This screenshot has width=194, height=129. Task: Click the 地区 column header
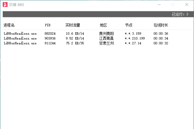point(103,25)
